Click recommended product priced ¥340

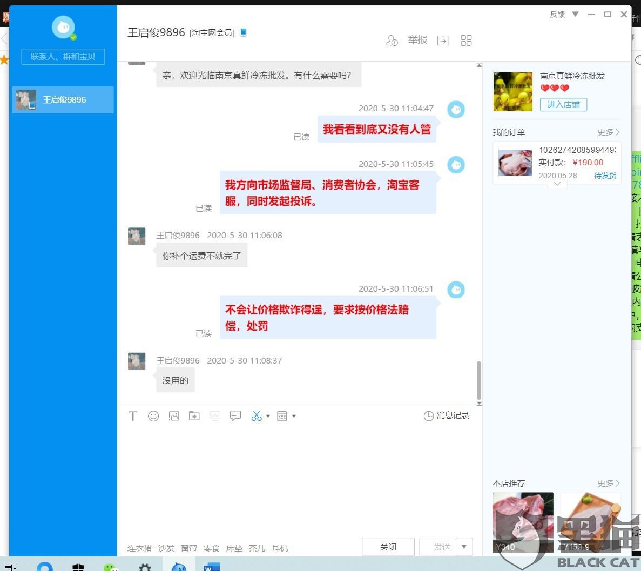pyautogui.click(x=523, y=522)
